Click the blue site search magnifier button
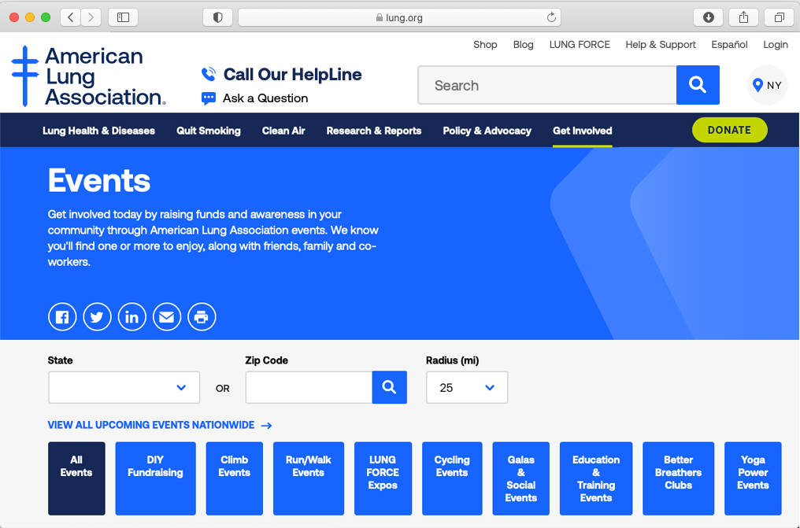 (x=698, y=85)
